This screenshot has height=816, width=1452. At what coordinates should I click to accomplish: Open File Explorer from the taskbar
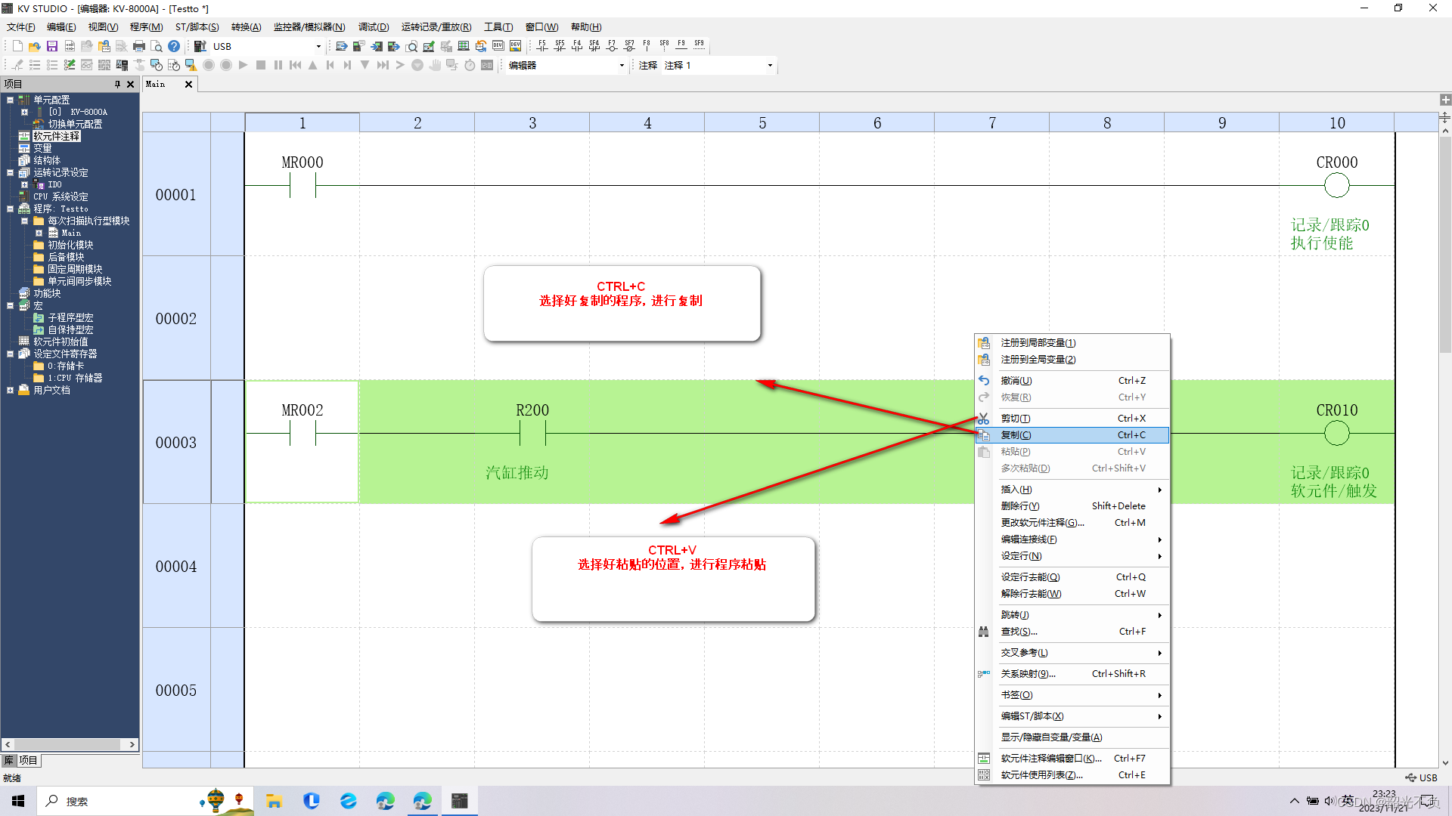coord(274,801)
